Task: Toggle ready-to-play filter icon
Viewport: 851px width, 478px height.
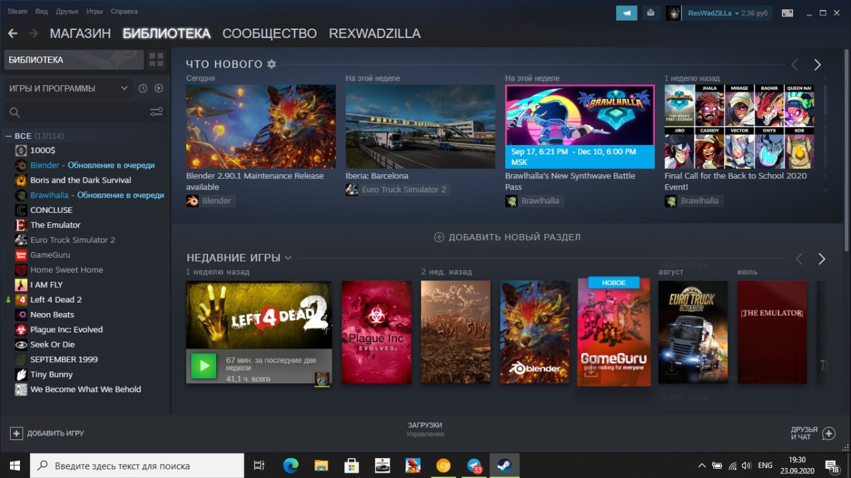Action: (x=159, y=88)
